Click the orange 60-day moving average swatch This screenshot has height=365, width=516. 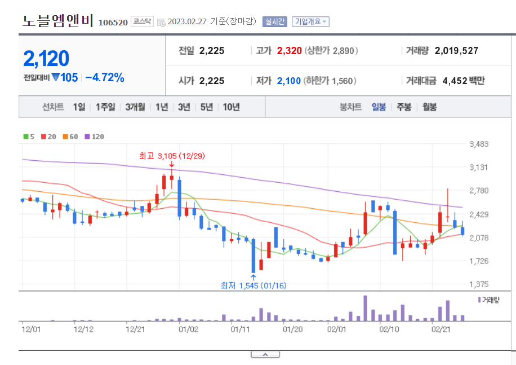(x=65, y=137)
